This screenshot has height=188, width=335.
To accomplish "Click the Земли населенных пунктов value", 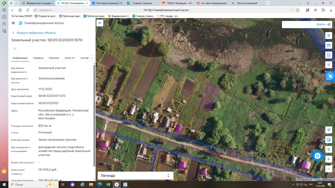I will (x=57, y=140).
